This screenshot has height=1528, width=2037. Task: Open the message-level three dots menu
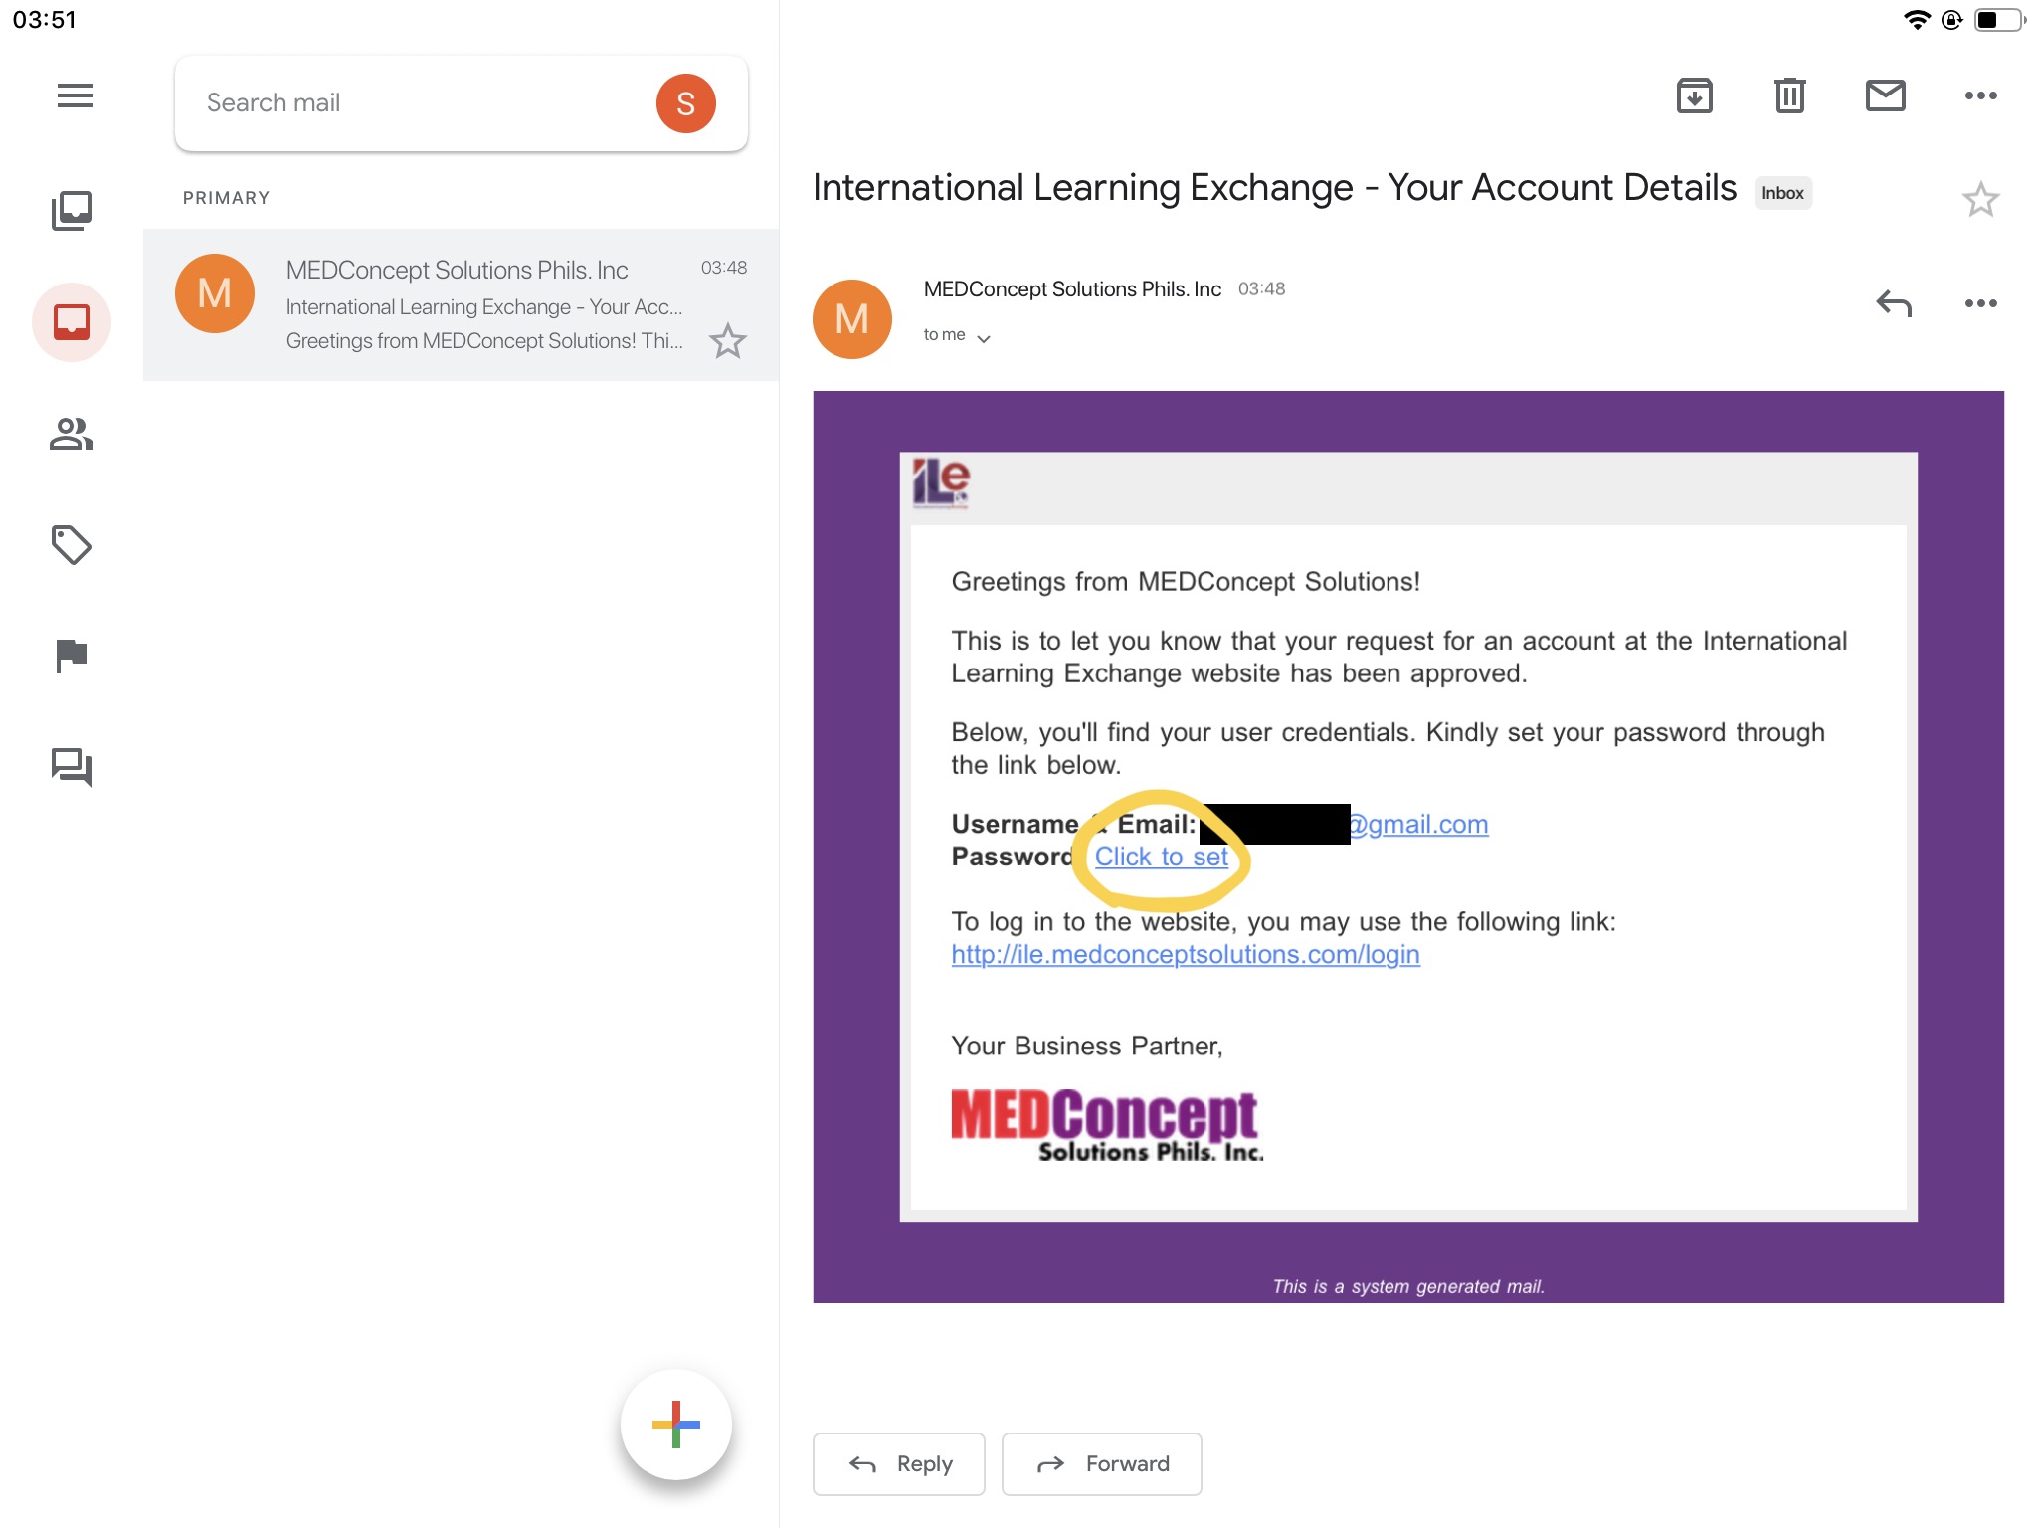[1980, 303]
